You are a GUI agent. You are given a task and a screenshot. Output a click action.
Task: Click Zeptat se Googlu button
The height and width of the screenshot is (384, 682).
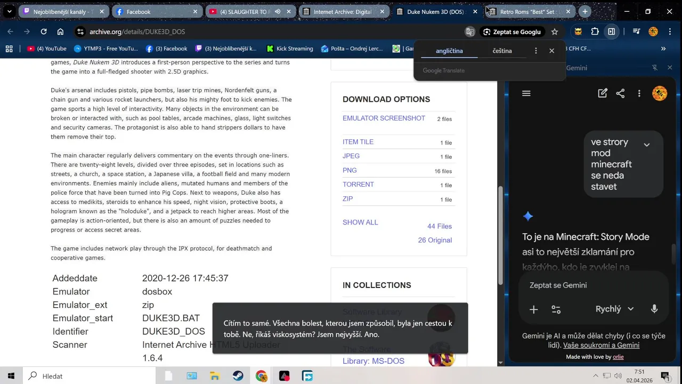click(512, 32)
